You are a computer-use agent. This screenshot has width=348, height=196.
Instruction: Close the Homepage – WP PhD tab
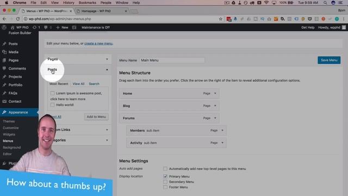point(126,11)
